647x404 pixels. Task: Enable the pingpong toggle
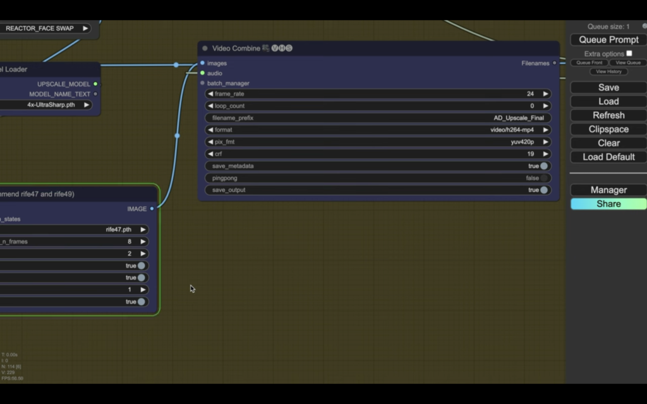coord(543,178)
